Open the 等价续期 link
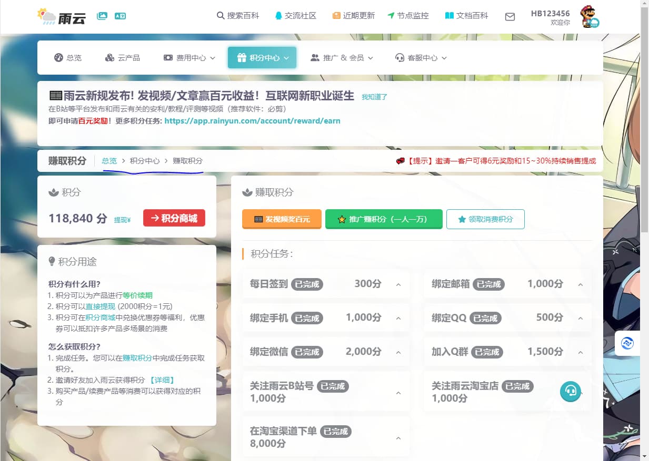 [137, 295]
